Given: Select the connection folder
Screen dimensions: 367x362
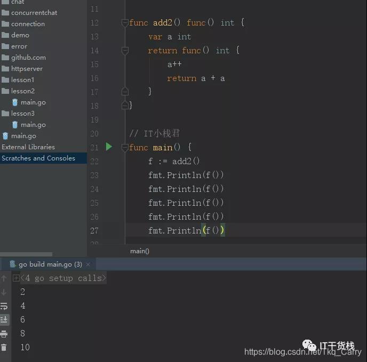Looking at the screenshot, I should 28,24.
